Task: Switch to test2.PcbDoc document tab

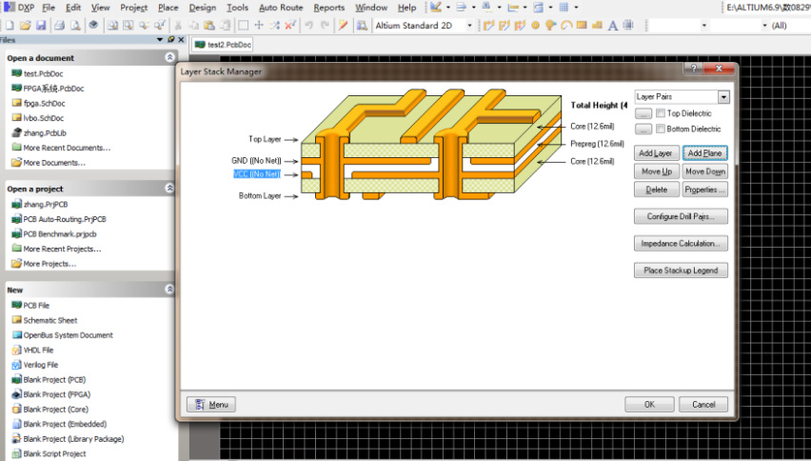Action: tap(223, 45)
